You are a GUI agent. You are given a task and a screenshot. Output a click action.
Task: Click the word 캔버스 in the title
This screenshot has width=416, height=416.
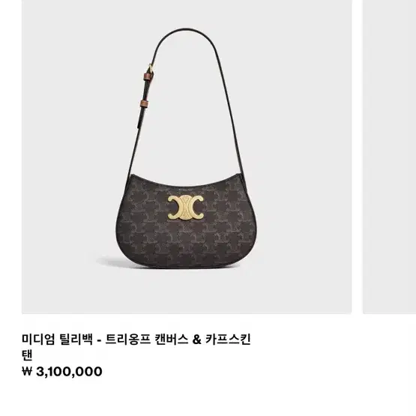(171, 340)
